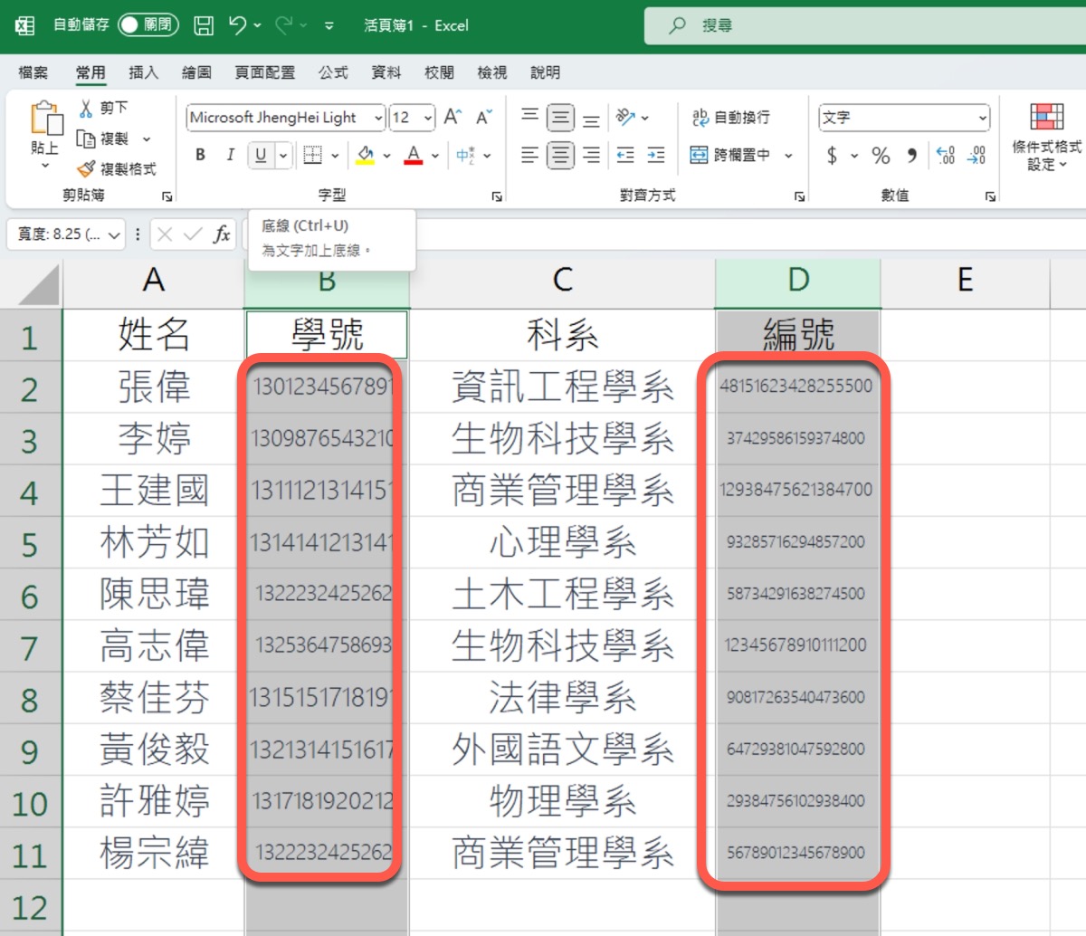This screenshot has height=936, width=1086.
Task: Click the Top Align icon
Action: tap(530, 117)
